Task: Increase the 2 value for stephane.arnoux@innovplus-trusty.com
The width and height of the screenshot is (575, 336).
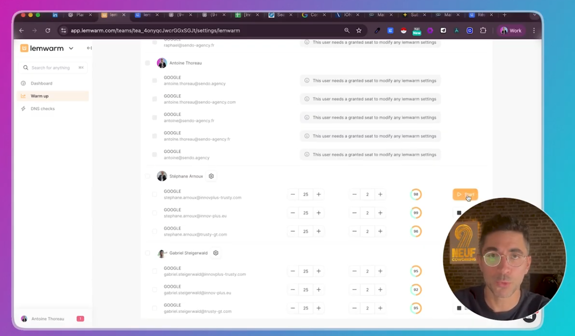Action: click(x=380, y=194)
